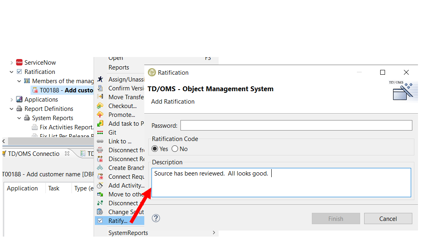Image resolution: width=424 pixels, height=241 pixels.
Task: Click the Change Solution icon
Action: click(x=100, y=212)
